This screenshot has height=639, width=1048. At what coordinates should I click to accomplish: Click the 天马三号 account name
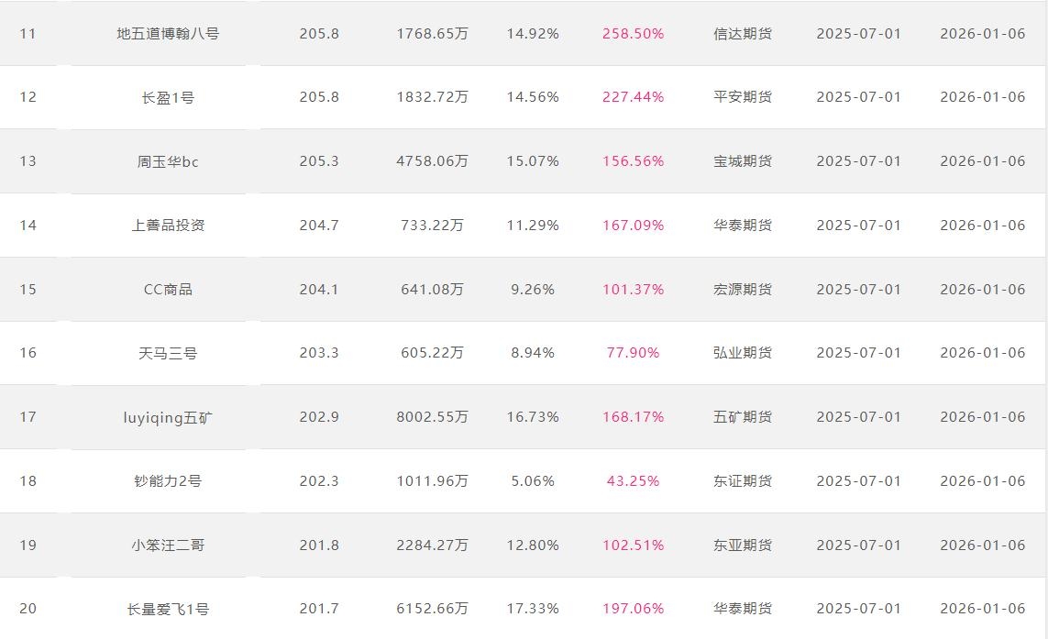click(168, 353)
